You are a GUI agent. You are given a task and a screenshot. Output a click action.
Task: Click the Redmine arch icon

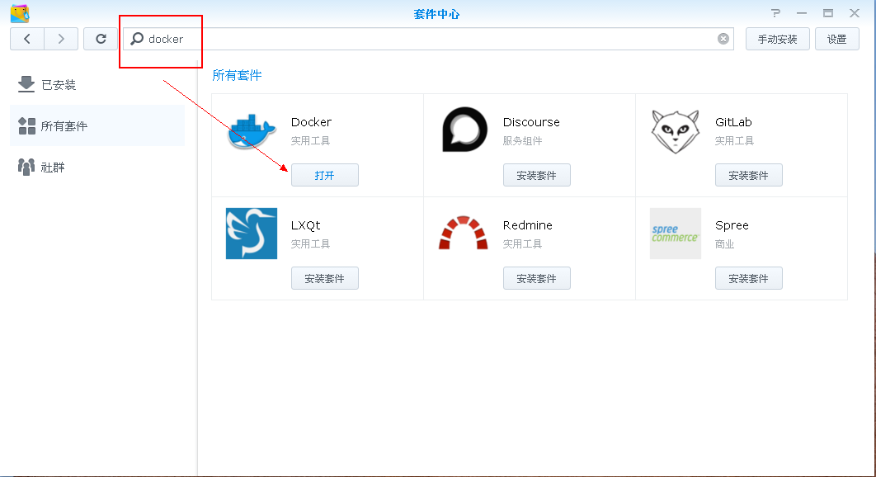[463, 233]
